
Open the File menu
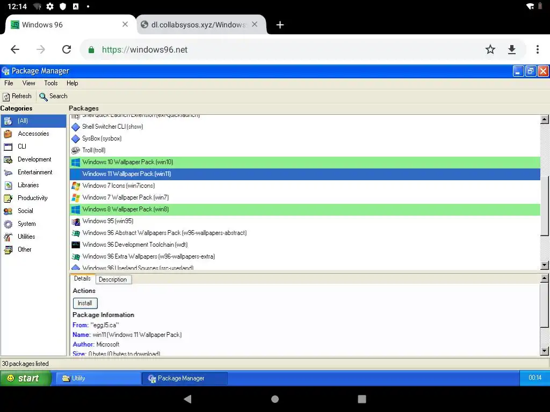pos(9,83)
